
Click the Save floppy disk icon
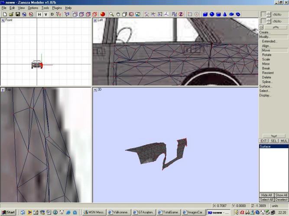pyautogui.click(x=17, y=14)
